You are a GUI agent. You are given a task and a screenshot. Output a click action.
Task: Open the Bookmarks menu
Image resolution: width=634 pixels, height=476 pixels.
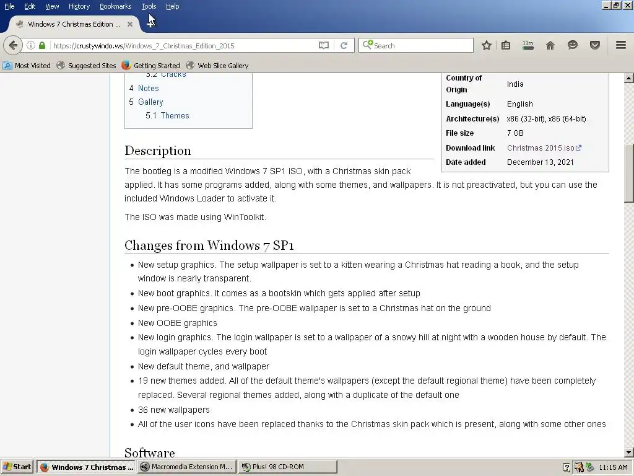coord(116,6)
